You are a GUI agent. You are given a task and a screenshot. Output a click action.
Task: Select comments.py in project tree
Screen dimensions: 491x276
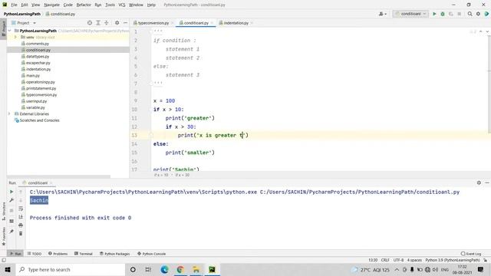(38, 44)
